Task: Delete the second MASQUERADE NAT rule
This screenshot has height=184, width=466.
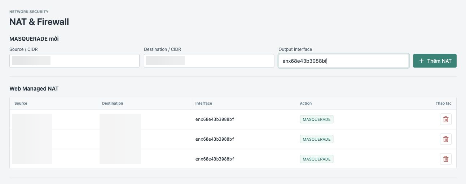Action: [x=445, y=139]
